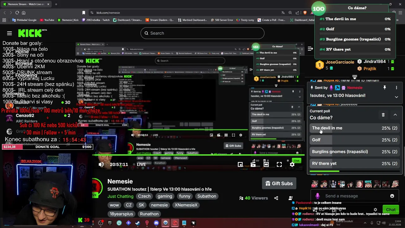Collapse chat with arrow lines icon
The image size is (405, 228).
point(310,49)
